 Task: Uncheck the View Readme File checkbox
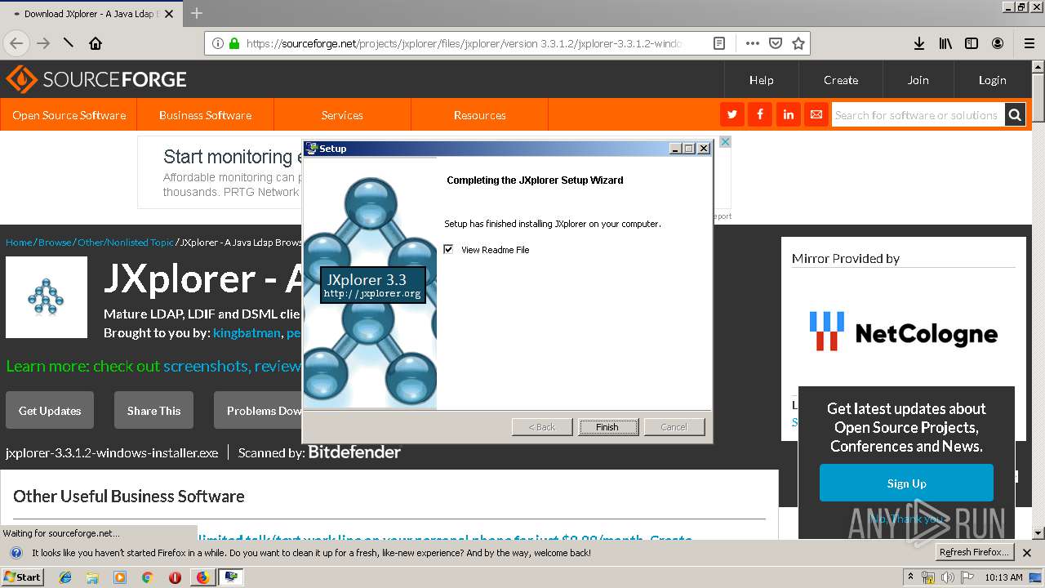(x=448, y=249)
